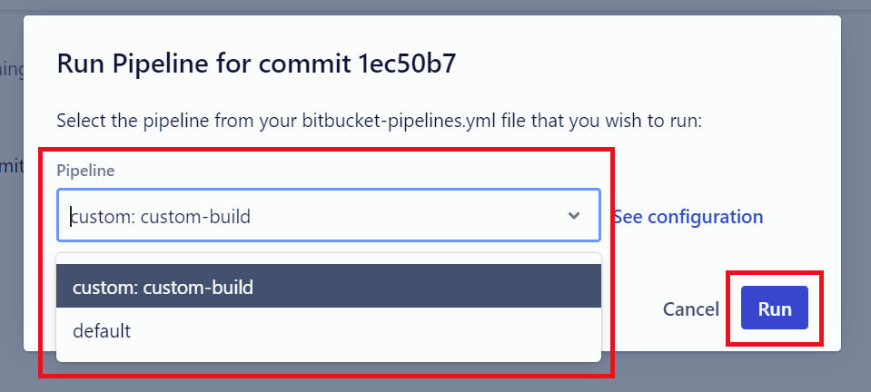Click the dimmed backdrop above the dialog
The width and height of the screenshot is (871, 392).
tap(436, 6)
